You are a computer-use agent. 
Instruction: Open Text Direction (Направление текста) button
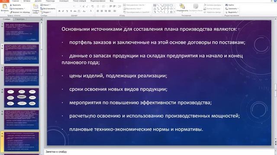134,5
